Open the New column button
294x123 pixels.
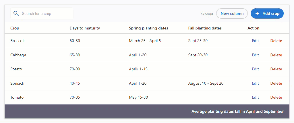tap(232, 13)
